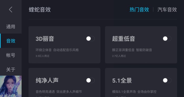
Task: Turn on the 超重低音 toggle
Action: [167, 39]
